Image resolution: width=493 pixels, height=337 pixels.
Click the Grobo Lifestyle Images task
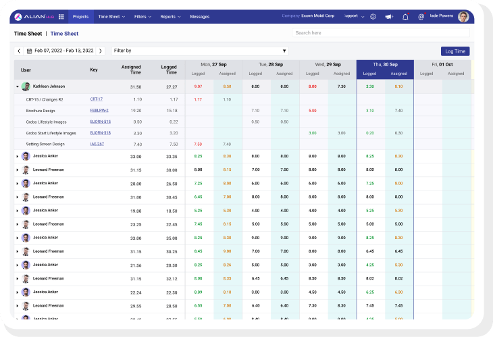[x=46, y=122]
